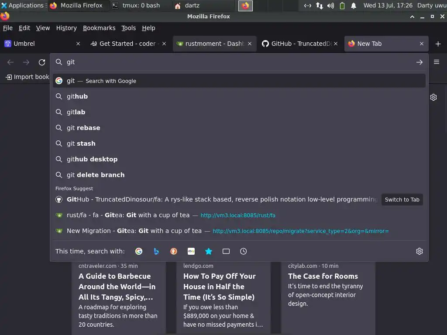Choose the 'git delete branch' search suggestion
Viewport: 447px width, 335px height.
pos(239,174)
